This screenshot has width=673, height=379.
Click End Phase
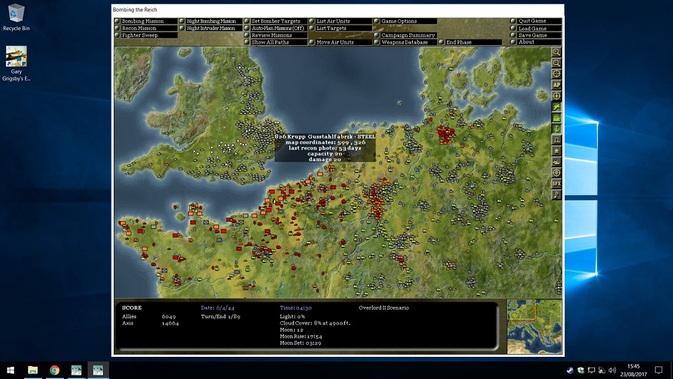pyautogui.click(x=470, y=42)
